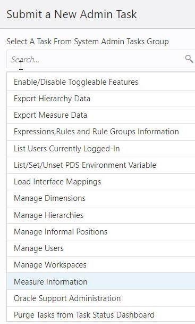Choose the Manage Informal Positions task
This screenshot has width=195, height=324.
point(101,232)
